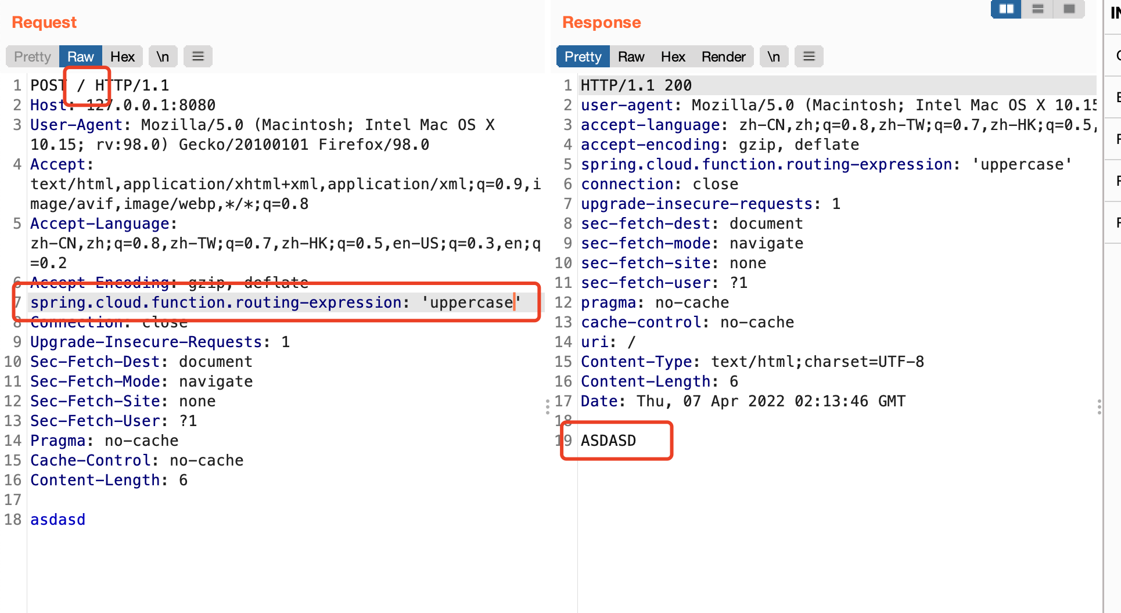Viewport: 1121px width, 613px height.
Task: Open the Render tab in Response
Action: 724,57
